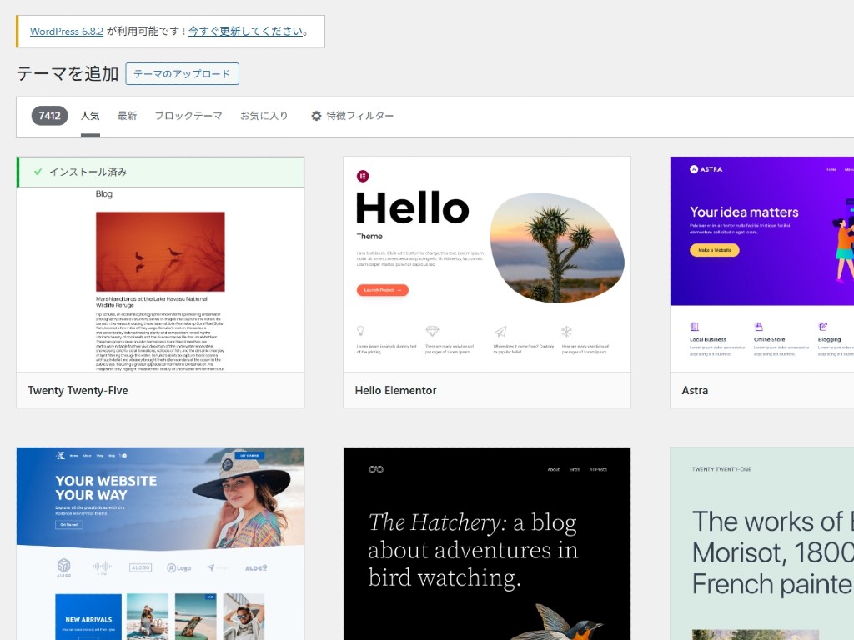Click the Online Store icon in Astra preview
This screenshot has width=854, height=640.
tap(759, 327)
